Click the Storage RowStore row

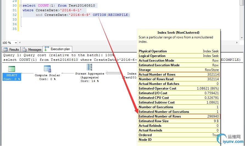pyautogui.click(x=179, y=70)
